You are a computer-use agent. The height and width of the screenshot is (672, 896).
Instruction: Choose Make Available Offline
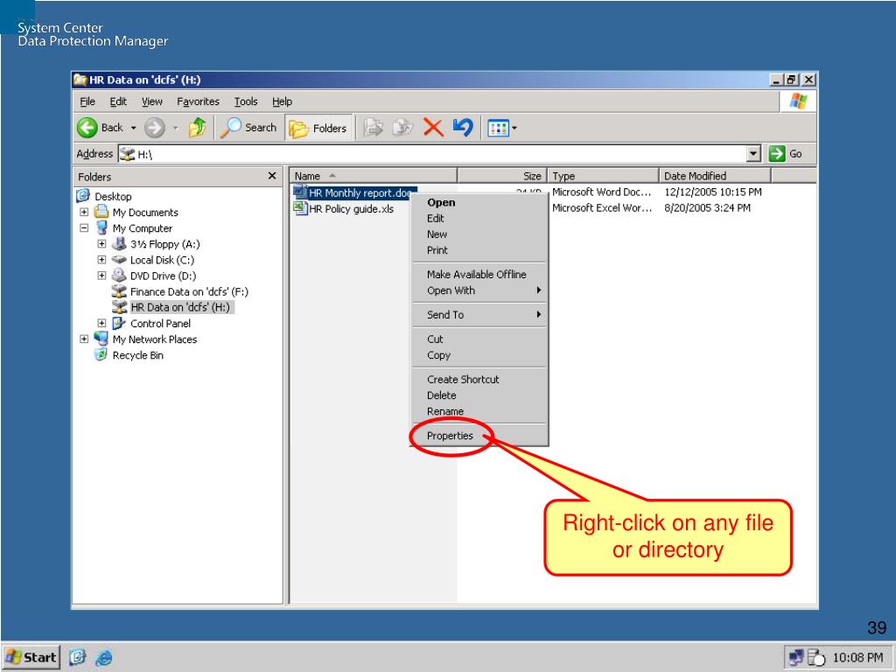pos(477,274)
